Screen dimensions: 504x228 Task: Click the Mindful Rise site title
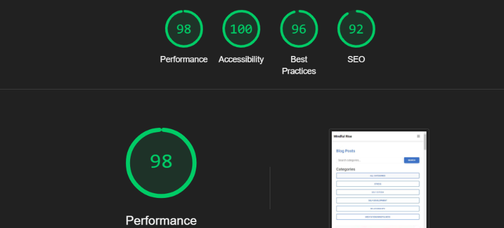tap(343, 137)
